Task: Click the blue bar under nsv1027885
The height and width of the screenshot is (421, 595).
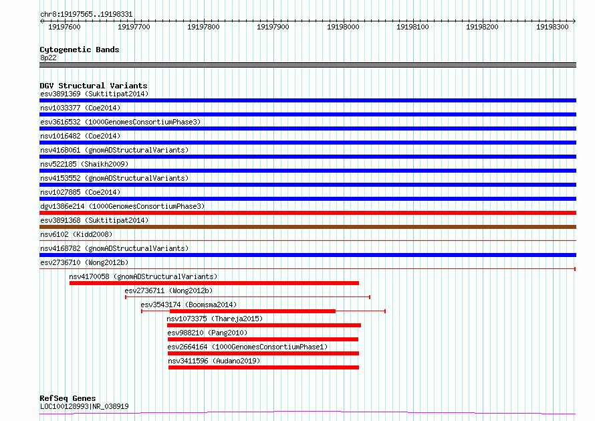Action: (x=308, y=199)
